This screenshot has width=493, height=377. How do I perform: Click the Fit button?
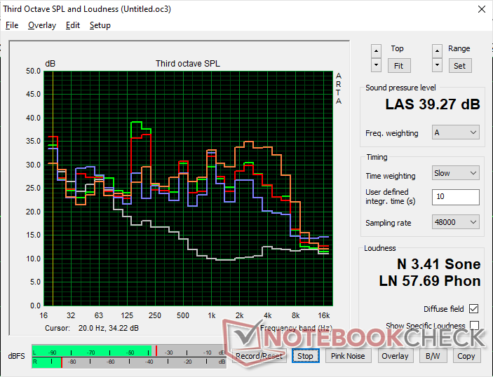point(398,65)
